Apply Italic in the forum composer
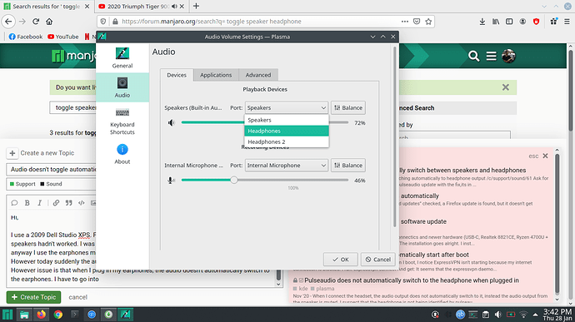The height and width of the screenshot is (322, 575). pos(40,202)
